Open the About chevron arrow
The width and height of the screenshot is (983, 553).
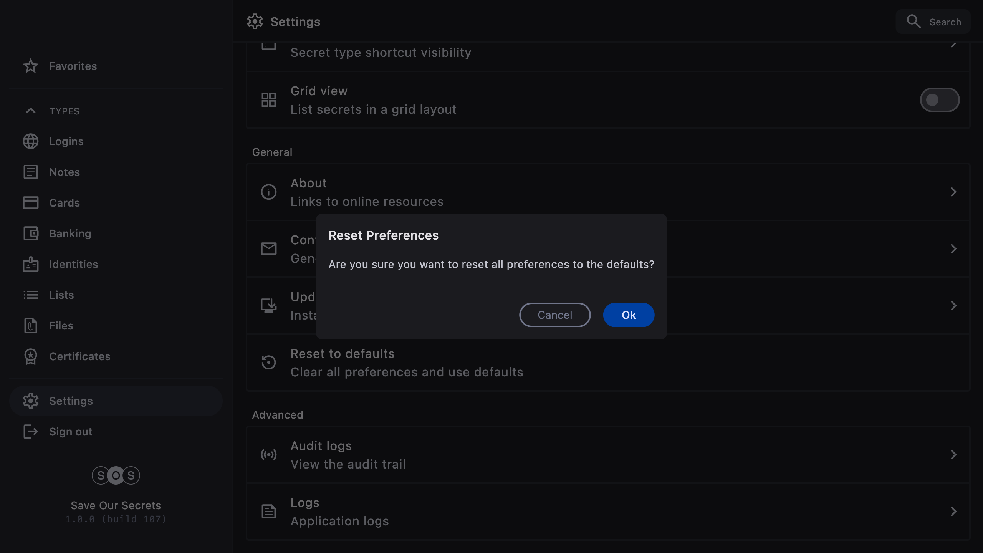pos(953,192)
